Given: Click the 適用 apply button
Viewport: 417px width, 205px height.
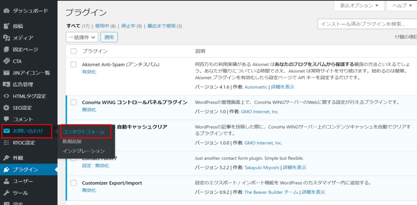Looking at the screenshot, I should click(109, 37).
